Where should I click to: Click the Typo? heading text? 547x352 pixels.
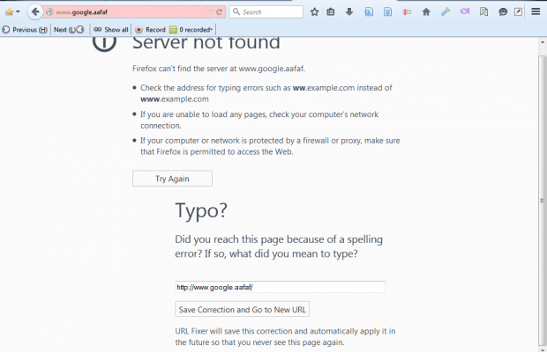[201, 210]
